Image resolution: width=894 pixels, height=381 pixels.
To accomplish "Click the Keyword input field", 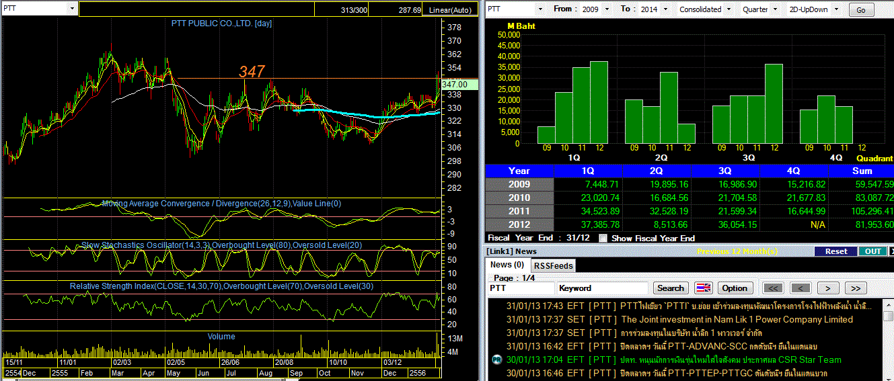I will 603,288.
